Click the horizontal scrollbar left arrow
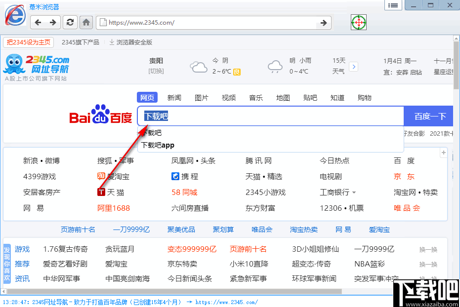The image size is (460, 307). [x=3, y=292]
